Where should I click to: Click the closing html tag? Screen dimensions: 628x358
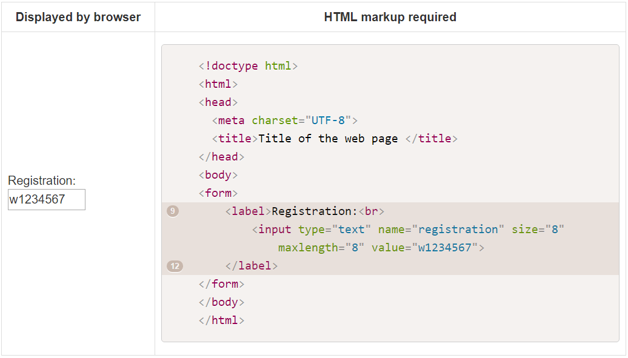[x=221, y=320]
